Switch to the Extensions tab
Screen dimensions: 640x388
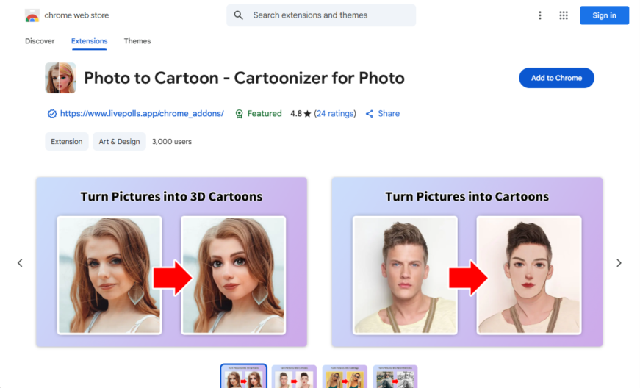point(89,41)
